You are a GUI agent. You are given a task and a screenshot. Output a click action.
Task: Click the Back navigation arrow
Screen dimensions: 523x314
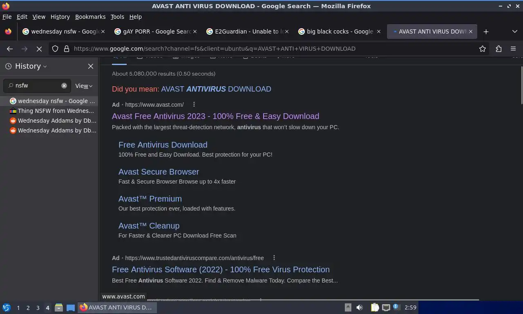pyautogui.click(x=10, y=49)
